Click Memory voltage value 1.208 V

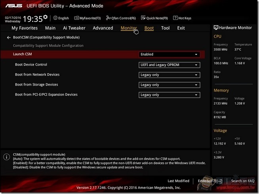tap(240, 103)
